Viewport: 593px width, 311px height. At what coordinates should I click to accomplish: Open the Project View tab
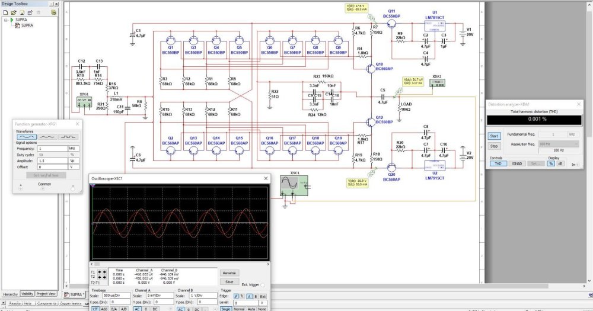pyautogui.click(x=46, y=294)
